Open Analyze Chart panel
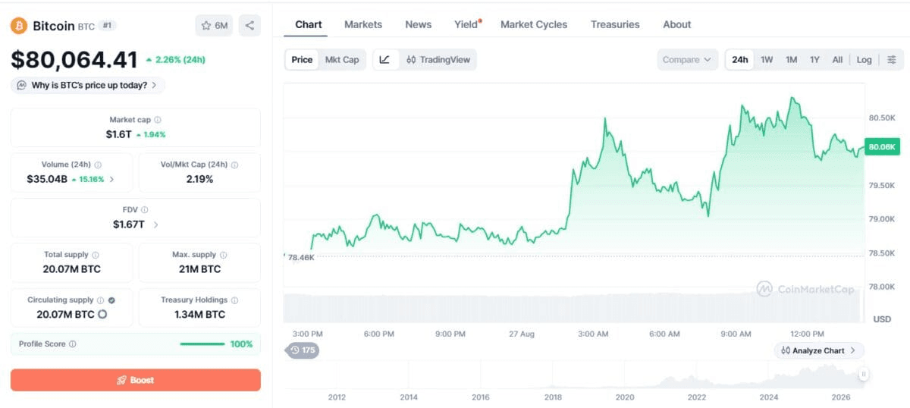The width and height of the screenshot is (910, 408). coord(819,350)
